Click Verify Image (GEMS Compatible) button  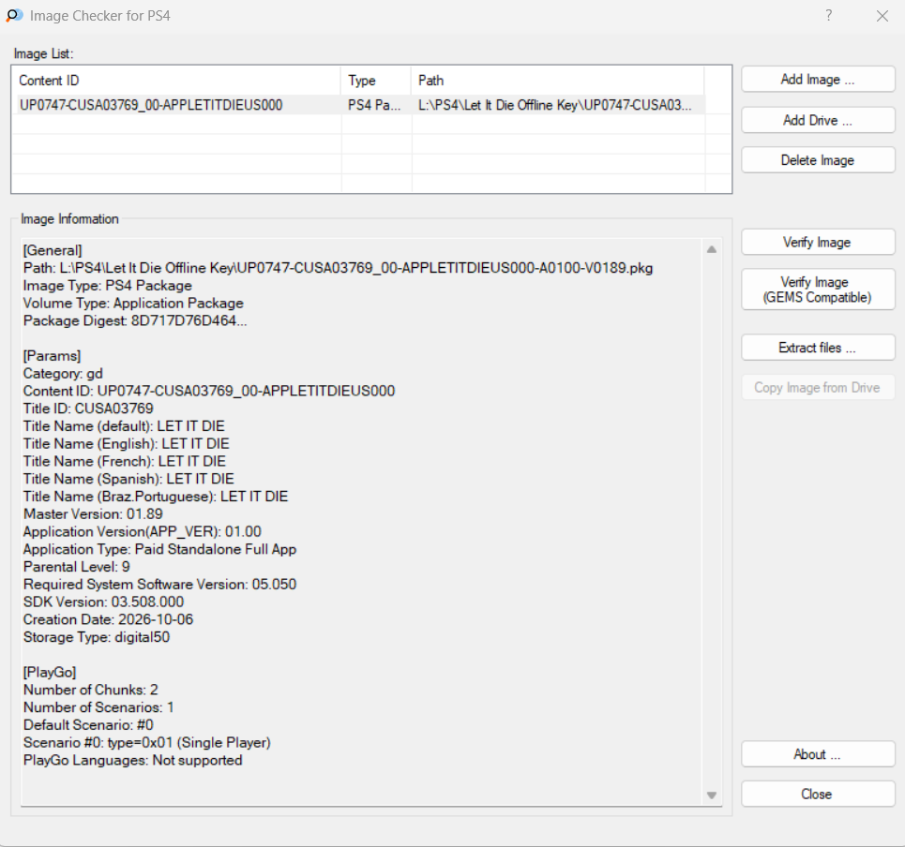pos(818,290)
